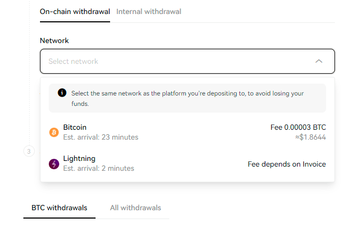This screenshot has width=363, height=231.
Task: Click the purple Lightning bolt icon
Action: tap(54, 164)
